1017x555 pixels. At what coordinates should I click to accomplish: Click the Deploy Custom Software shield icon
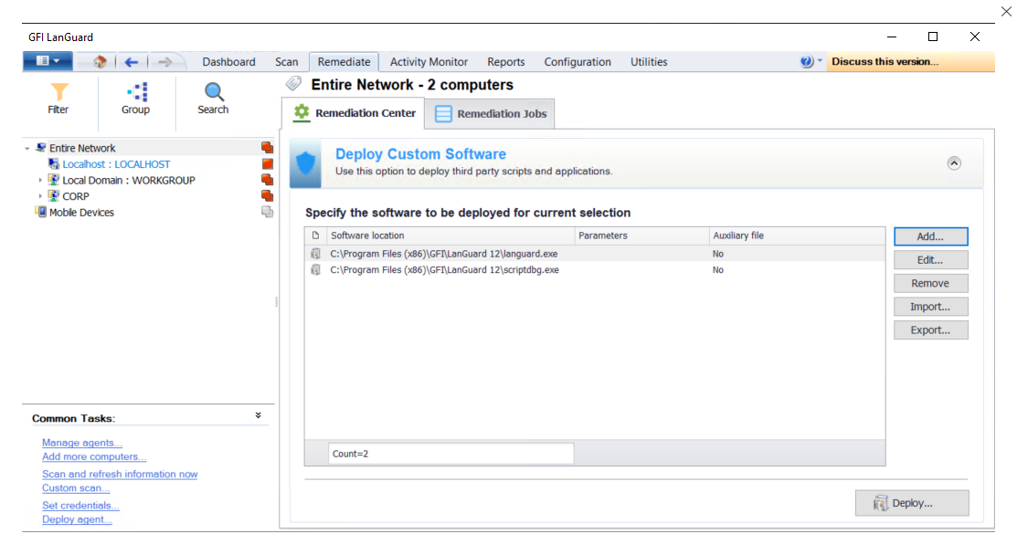(305, 163)
